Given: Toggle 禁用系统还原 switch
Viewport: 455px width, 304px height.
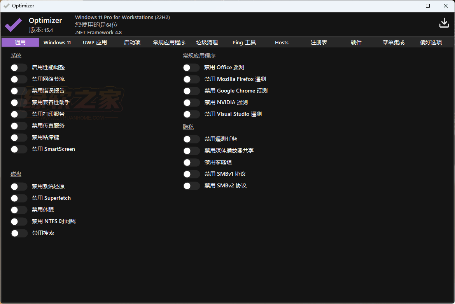Looking at the screenshot, I should point(19,187).
